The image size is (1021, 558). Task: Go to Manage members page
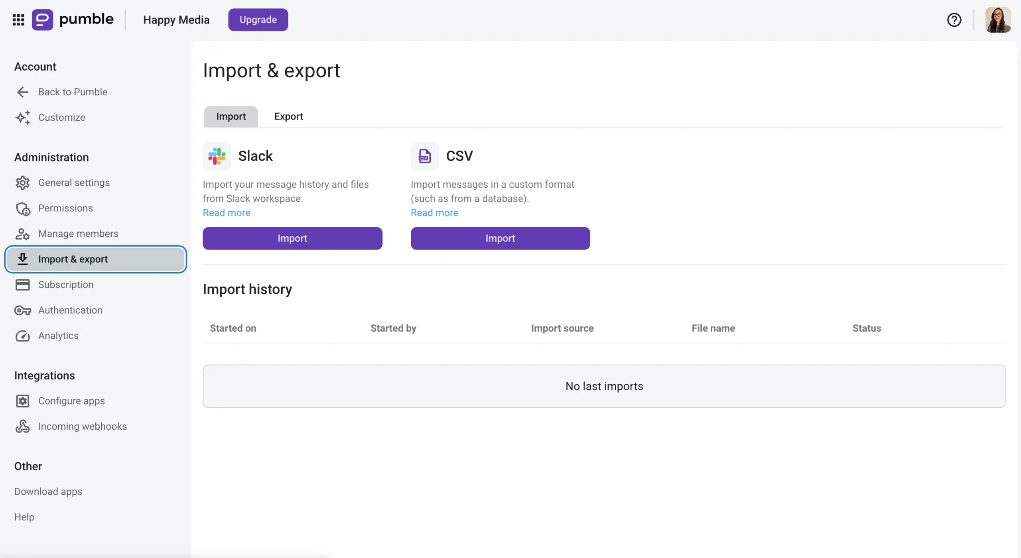(78, 234)
